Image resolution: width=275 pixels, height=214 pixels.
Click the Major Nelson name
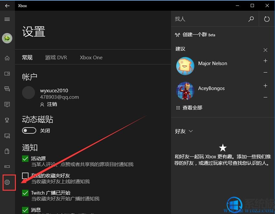tap(212, 63)
